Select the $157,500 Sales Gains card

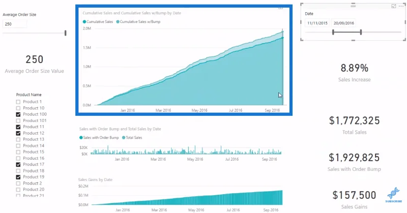tap(354, 199)
